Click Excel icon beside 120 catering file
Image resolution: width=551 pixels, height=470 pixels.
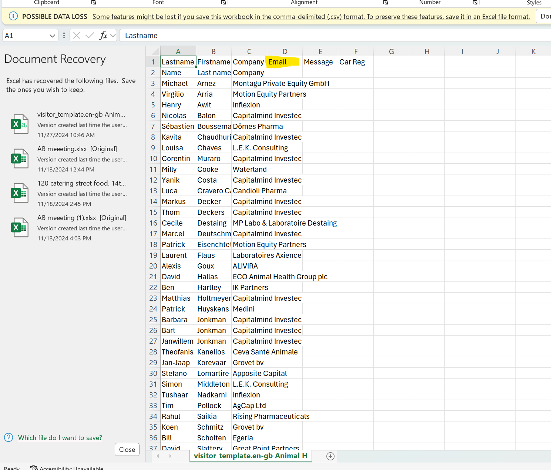(20, 193)
